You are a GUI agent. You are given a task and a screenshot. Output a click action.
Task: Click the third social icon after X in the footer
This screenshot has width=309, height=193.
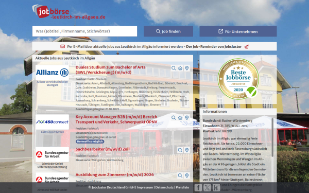[x=216, y=187]
